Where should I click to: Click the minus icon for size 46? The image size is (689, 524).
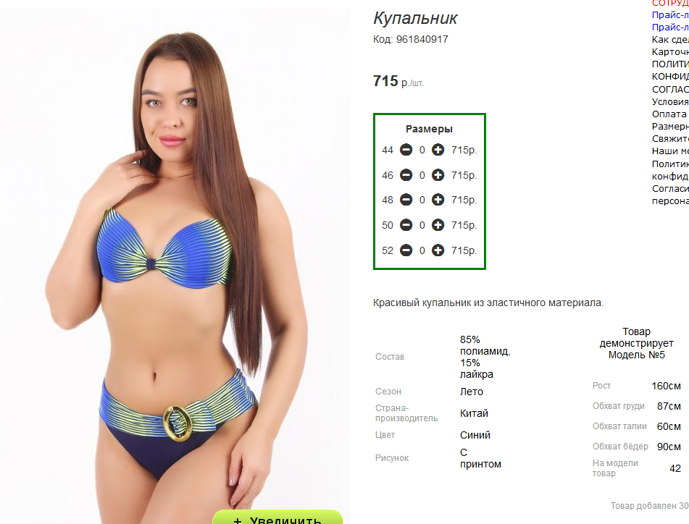click(406, 175)
